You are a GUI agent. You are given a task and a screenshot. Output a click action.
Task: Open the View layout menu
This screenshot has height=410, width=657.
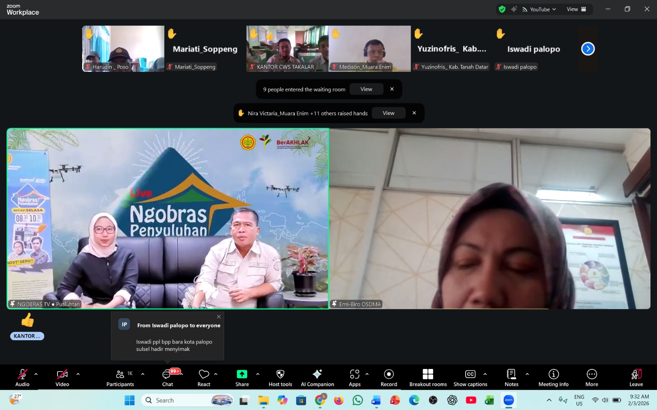click(x=576, y=9)
